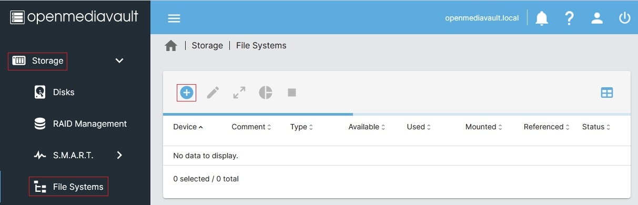Go to home via breadcrumb icon
Image resolution: width=638 pixels, height=205 pixels.
point(171,46)
